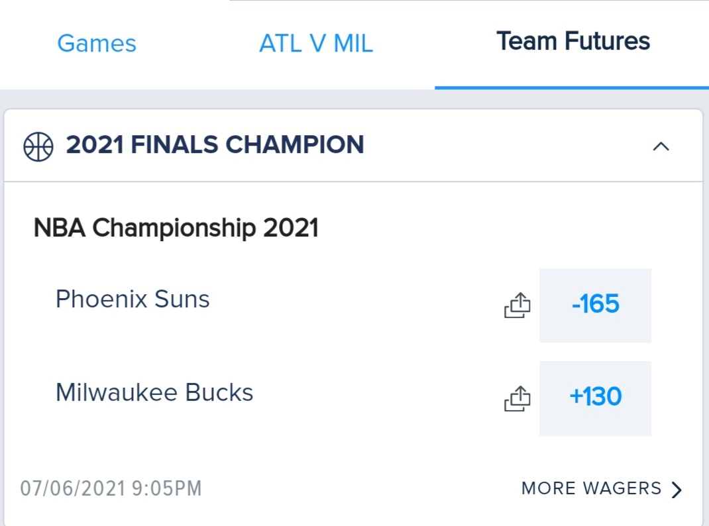Share the Milwaukee Bucks wager icon
The height and width of the screenshot is (526, 709).
tap(518, 398)
